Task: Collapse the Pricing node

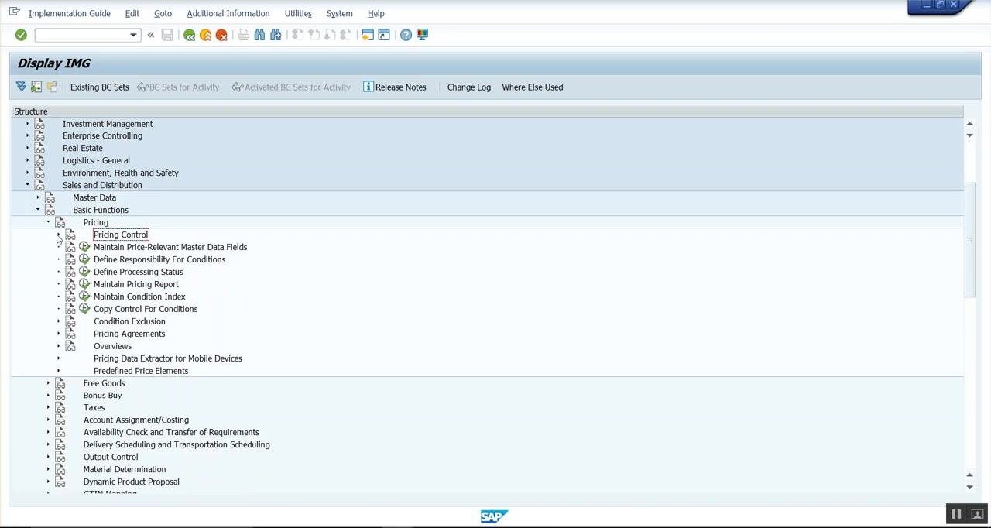Action: [48, 222]
